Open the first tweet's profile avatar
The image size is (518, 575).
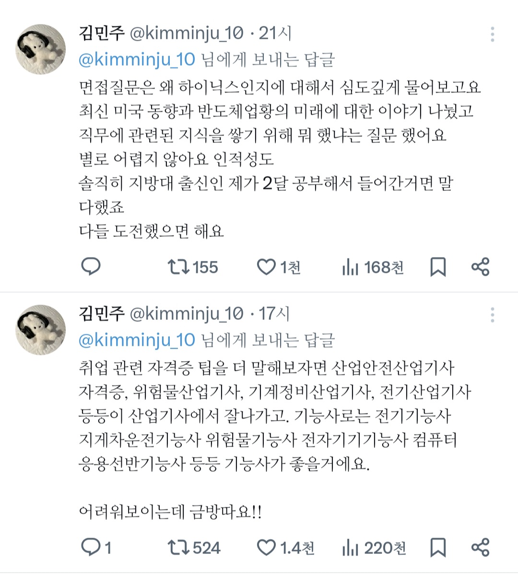pyautogui.click(x=40, y=49)
